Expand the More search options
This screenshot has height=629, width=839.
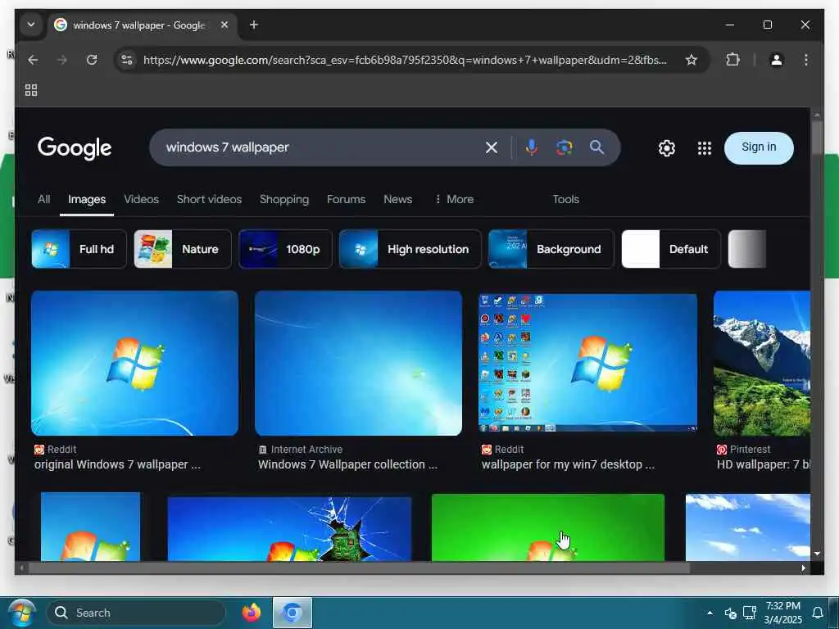454,199
